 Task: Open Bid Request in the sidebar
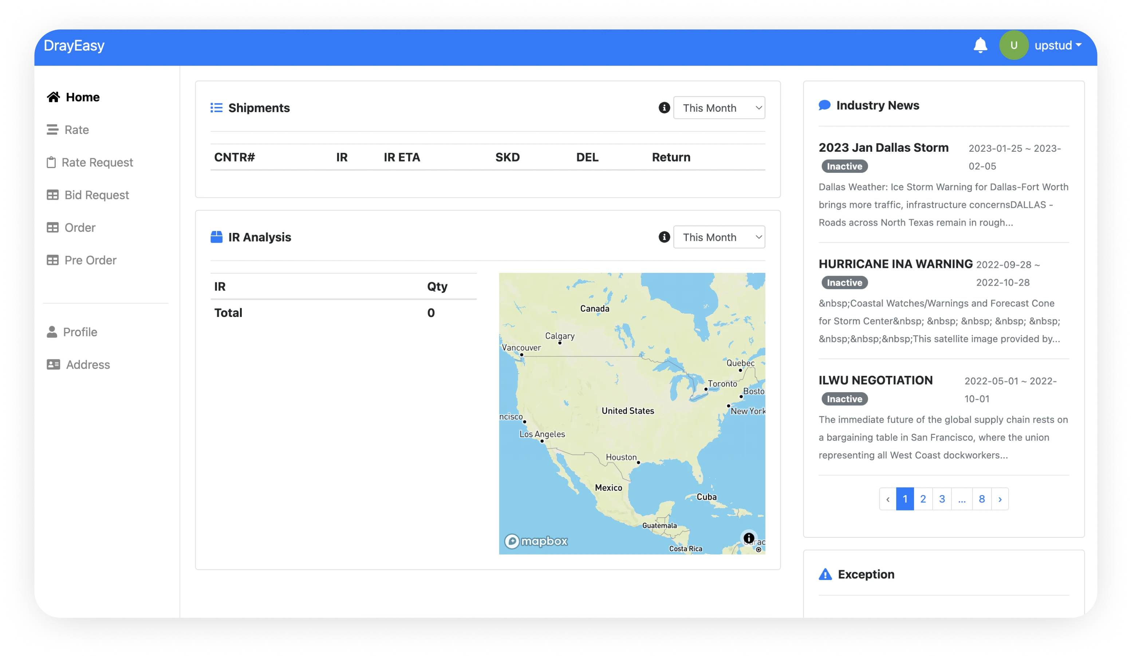(87, 195)
